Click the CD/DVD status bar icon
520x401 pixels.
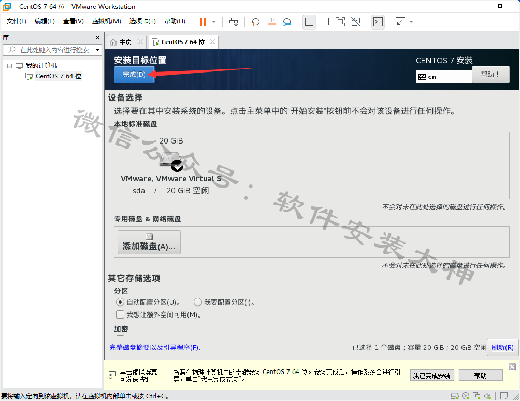tap(466, 396)
